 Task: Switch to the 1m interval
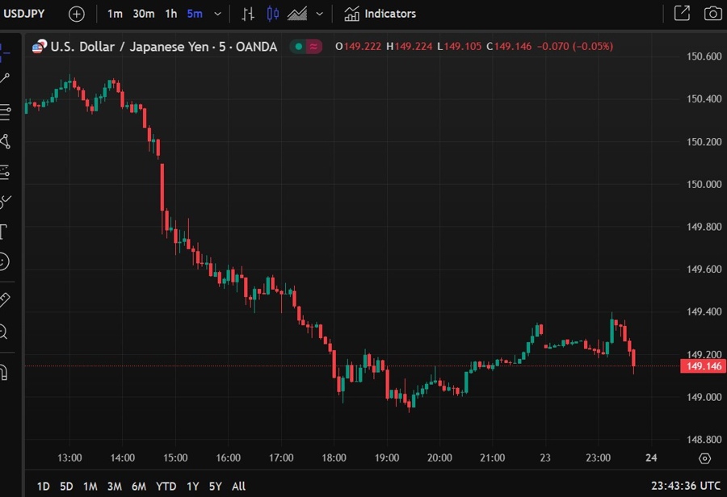click(115, 14)
